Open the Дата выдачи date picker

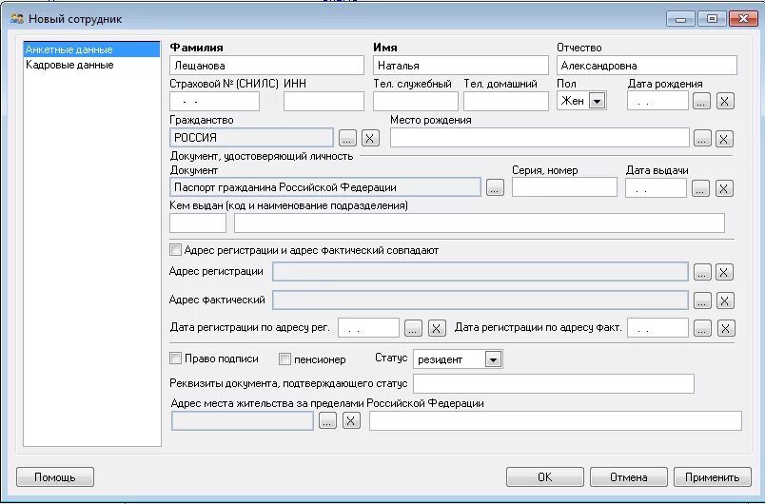[700, 188]
